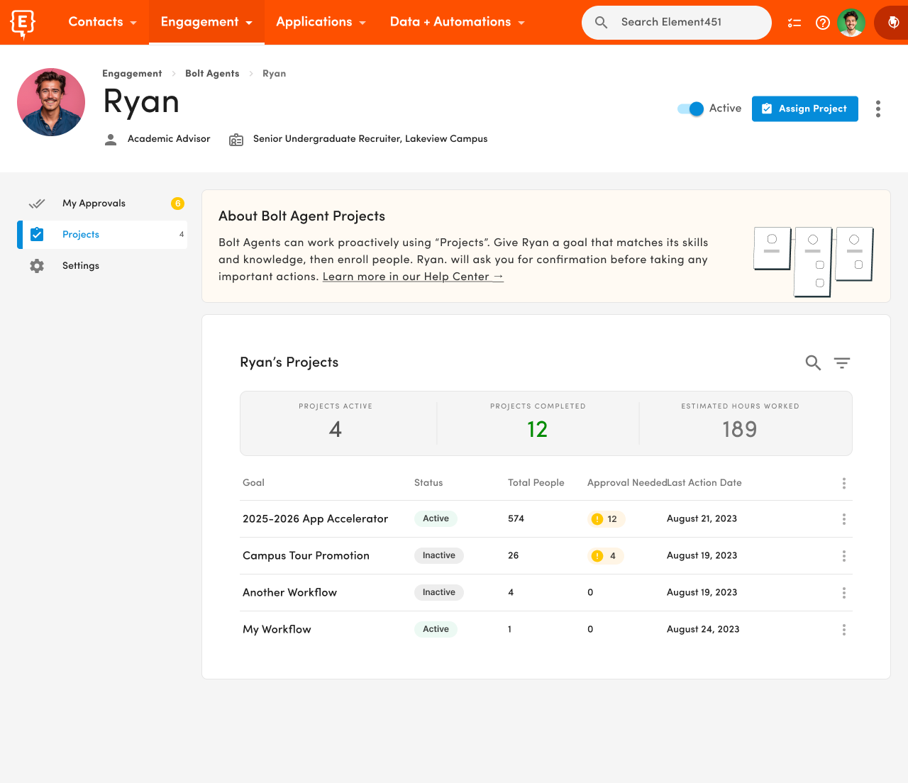
Task: Open row options for My Workflow
Action: click(843, 630)
